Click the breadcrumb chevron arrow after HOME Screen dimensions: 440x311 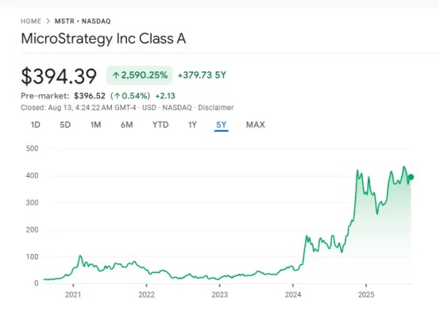(x=48, y=21)
